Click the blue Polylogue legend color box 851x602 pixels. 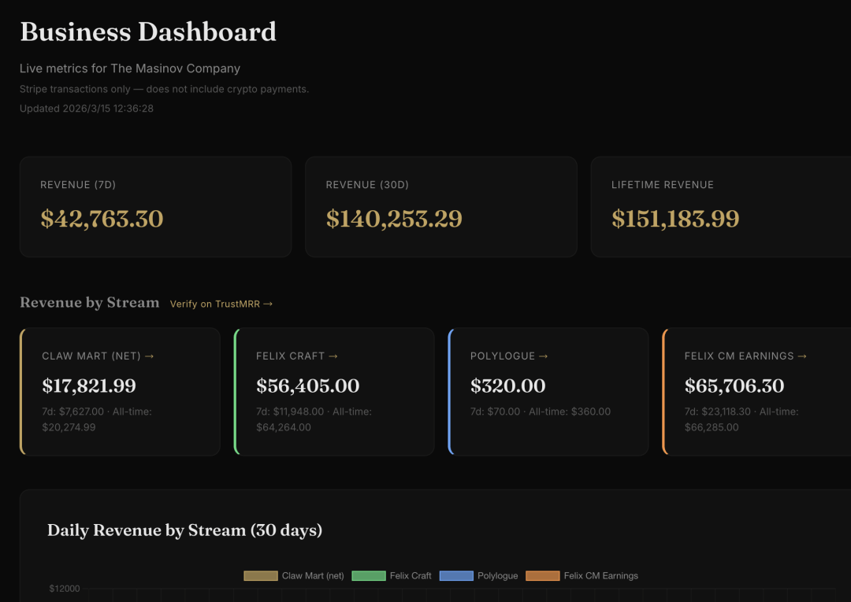click(x=456, y=576)
